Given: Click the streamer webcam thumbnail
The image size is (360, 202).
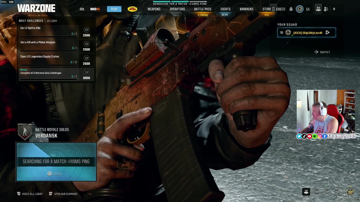Looking at the screenshot, I should (326, 111).
